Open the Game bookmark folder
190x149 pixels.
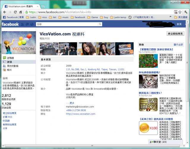click(x=93, y=17)
